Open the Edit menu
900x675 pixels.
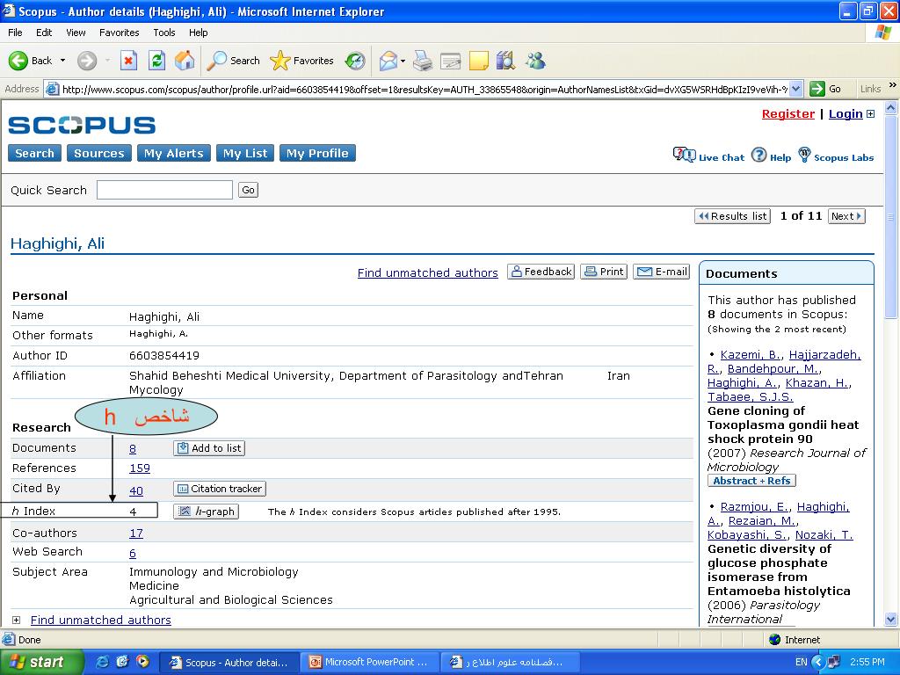click(x=44, y=33)
